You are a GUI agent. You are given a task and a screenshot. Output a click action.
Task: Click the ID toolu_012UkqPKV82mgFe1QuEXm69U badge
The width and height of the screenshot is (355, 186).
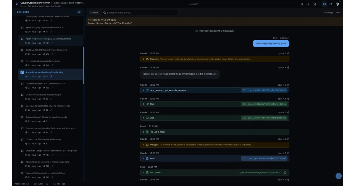[264, 90]
